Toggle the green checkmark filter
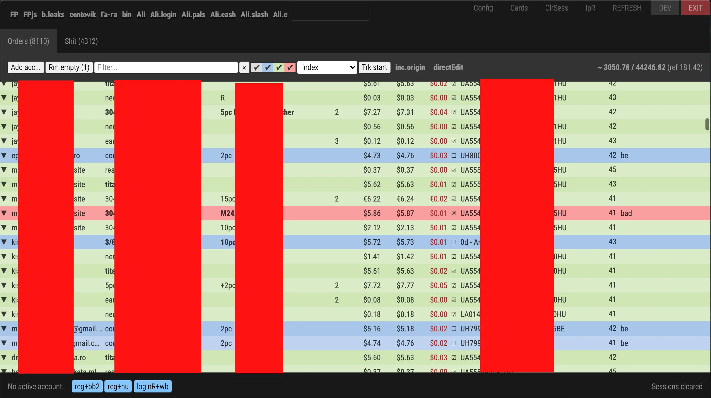Screen dimensions: 711x398 coord(279,67)
